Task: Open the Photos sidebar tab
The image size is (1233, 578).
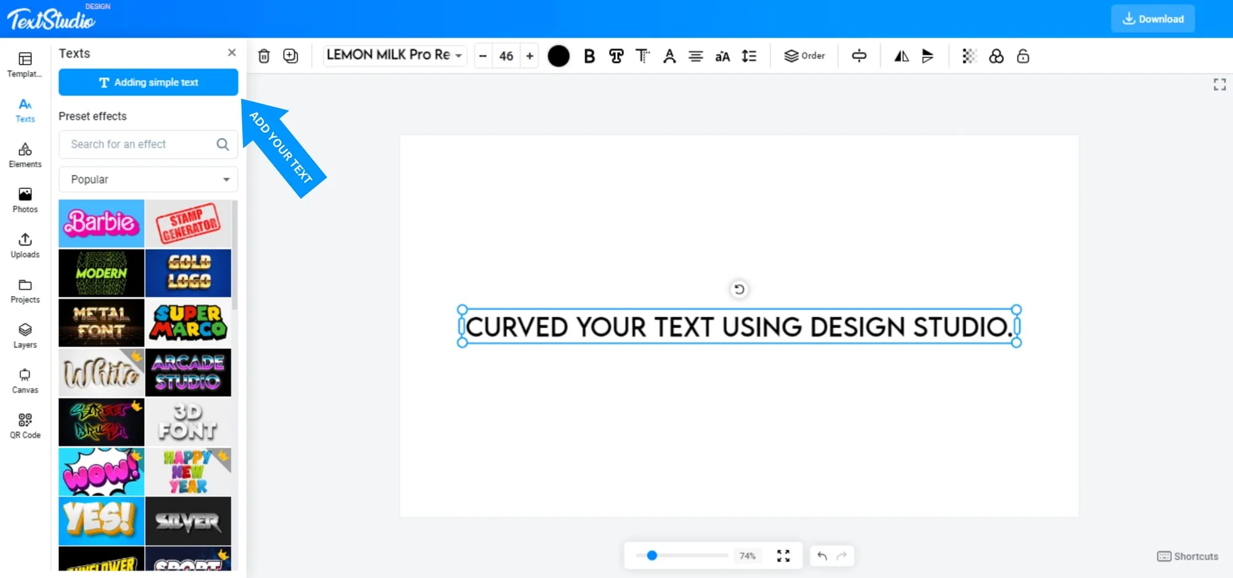Action: point(25,200)
